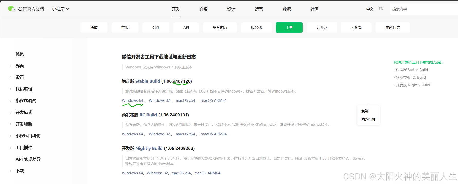The image size is (458, 184).
Task: Open the 云开发 sub-navigation button
Action: tap(322, 27)
